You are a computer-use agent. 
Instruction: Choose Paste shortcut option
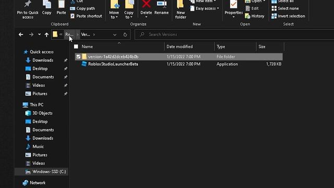point(86,16)
